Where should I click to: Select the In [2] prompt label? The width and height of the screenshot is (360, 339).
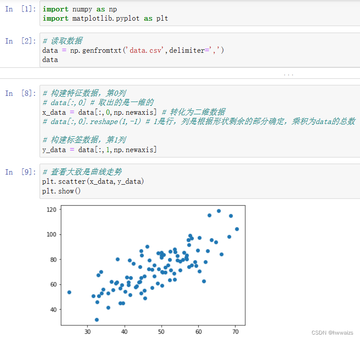coord(20,41)
